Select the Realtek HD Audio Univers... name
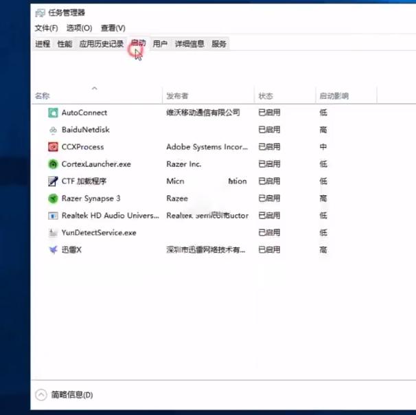Screen dimensions: 416x415 (x=111, y=215)
